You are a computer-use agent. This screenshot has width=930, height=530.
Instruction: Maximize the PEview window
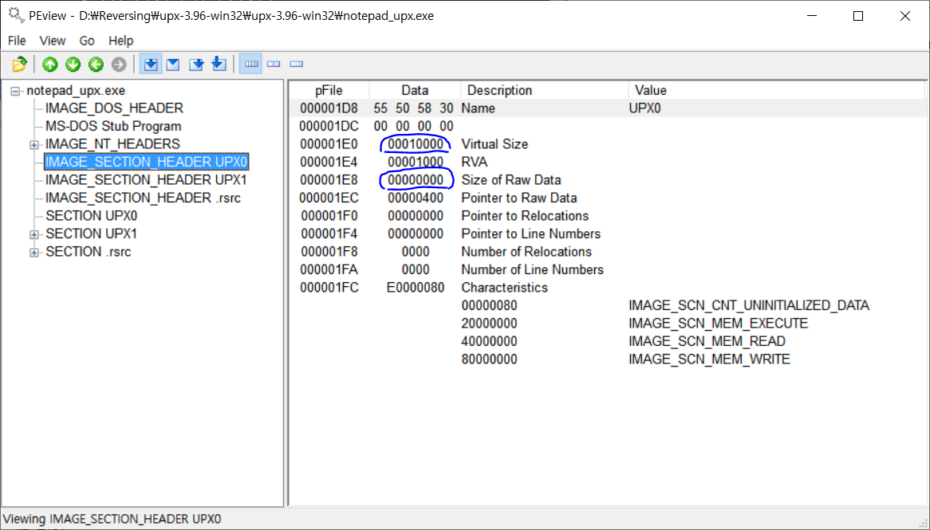coord(858,16)
